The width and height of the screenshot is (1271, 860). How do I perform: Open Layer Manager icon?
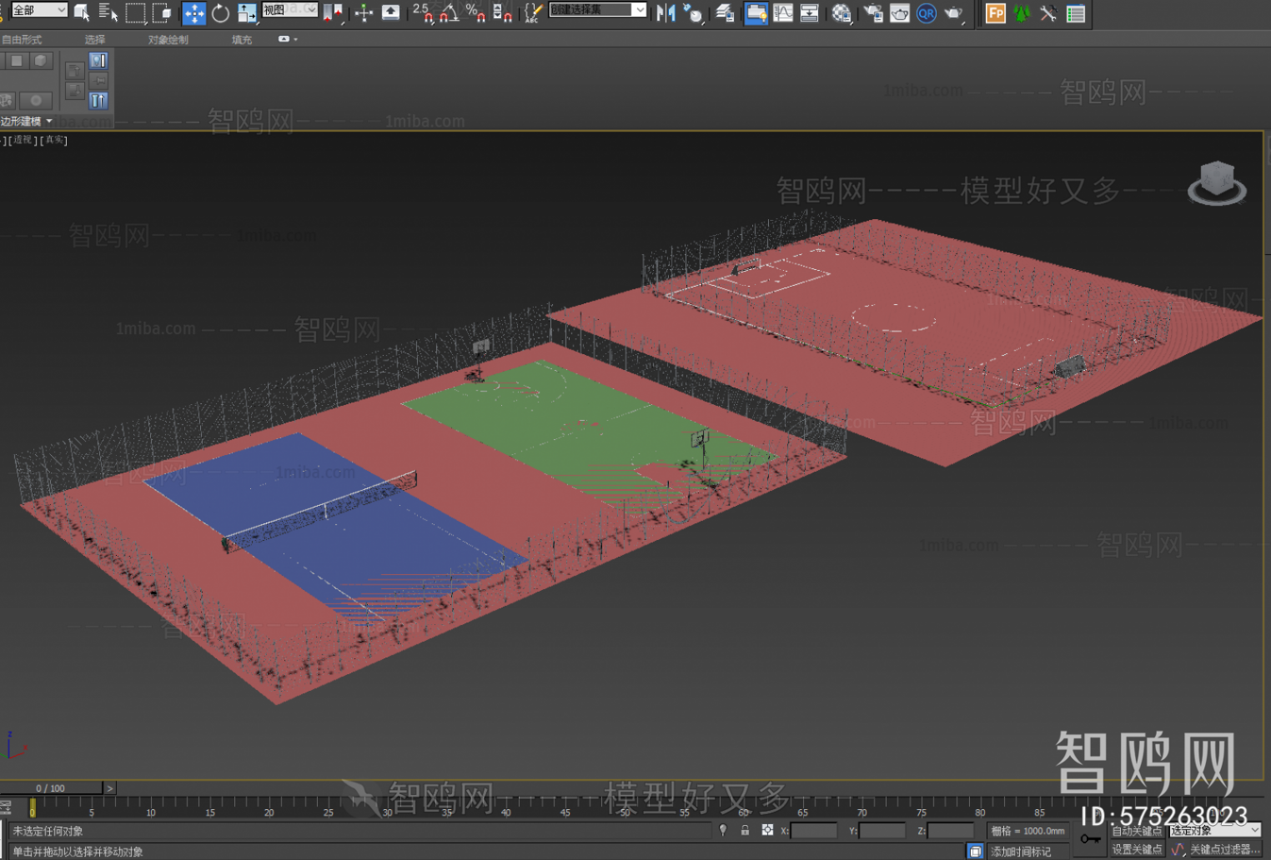point(725,12)
